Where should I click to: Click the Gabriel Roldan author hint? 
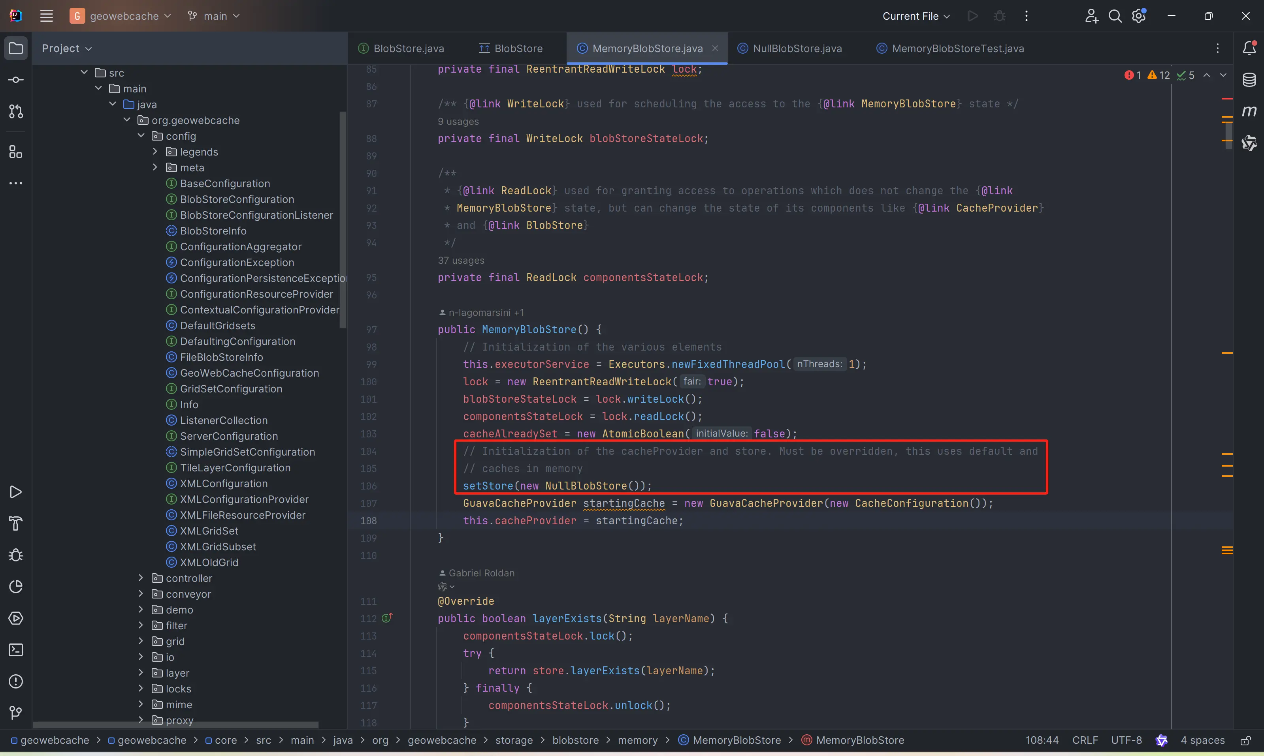tap(477, 573)
